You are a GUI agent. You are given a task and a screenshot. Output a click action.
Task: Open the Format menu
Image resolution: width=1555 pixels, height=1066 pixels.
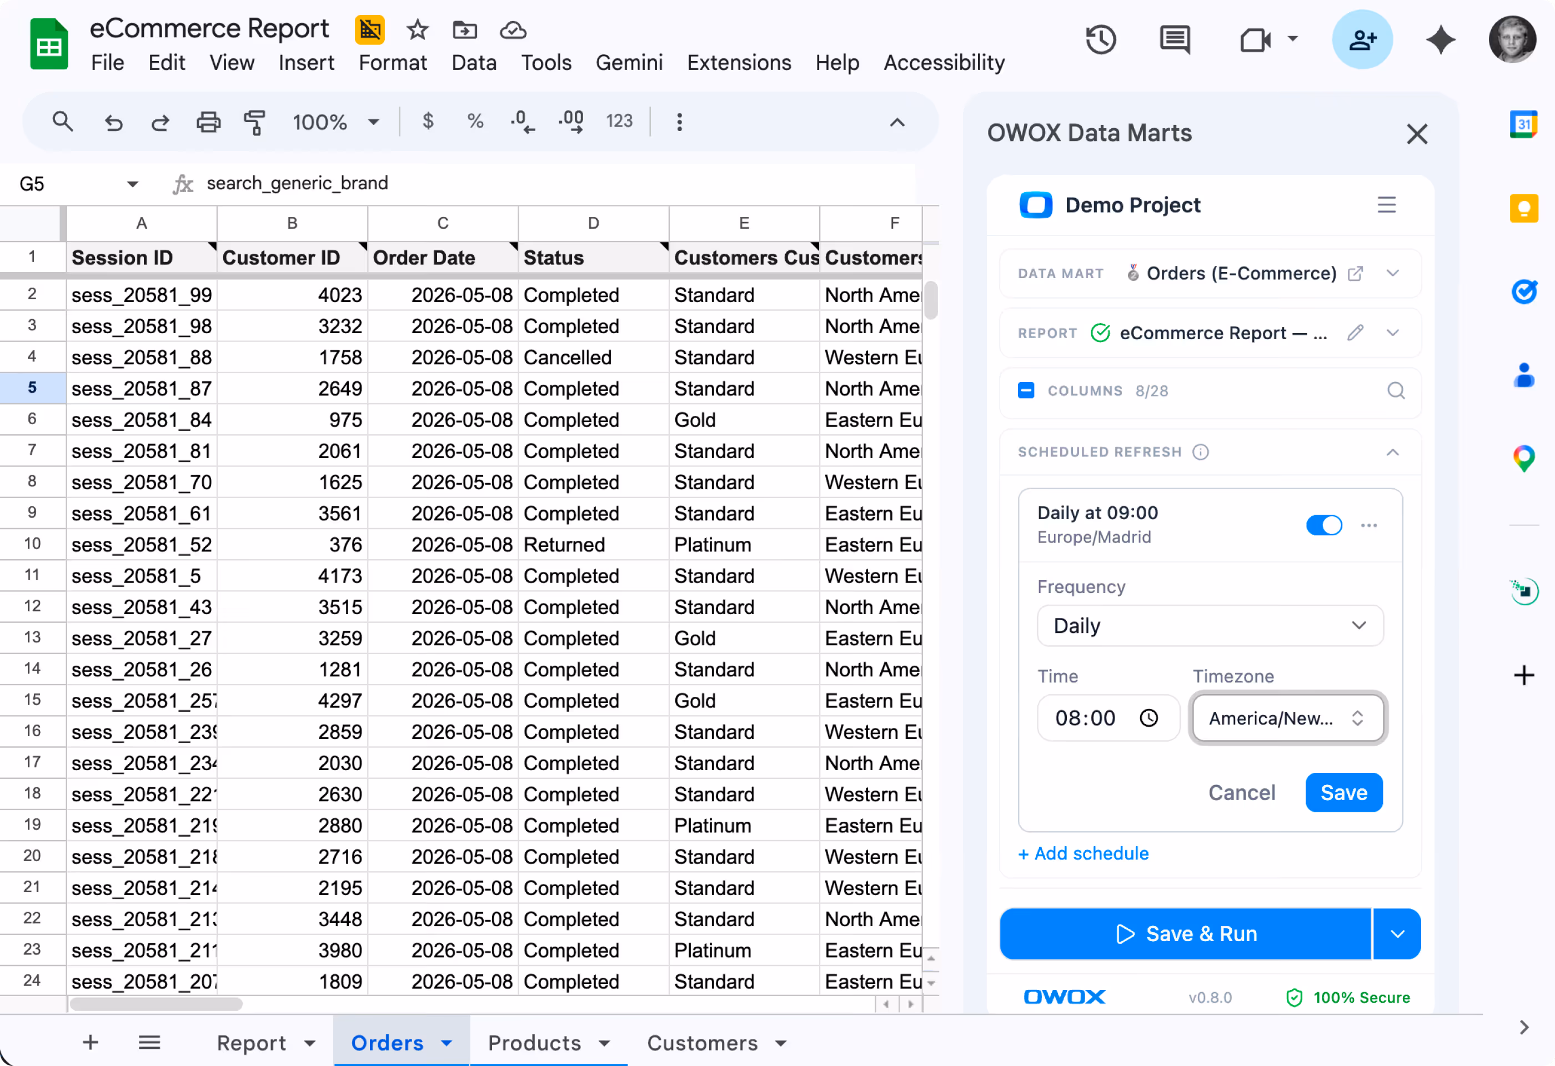393,63
